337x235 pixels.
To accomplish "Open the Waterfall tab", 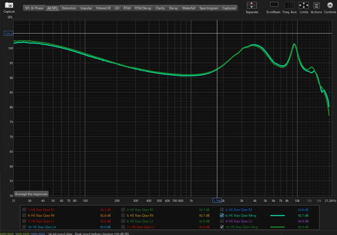I will tap(189, 8).
